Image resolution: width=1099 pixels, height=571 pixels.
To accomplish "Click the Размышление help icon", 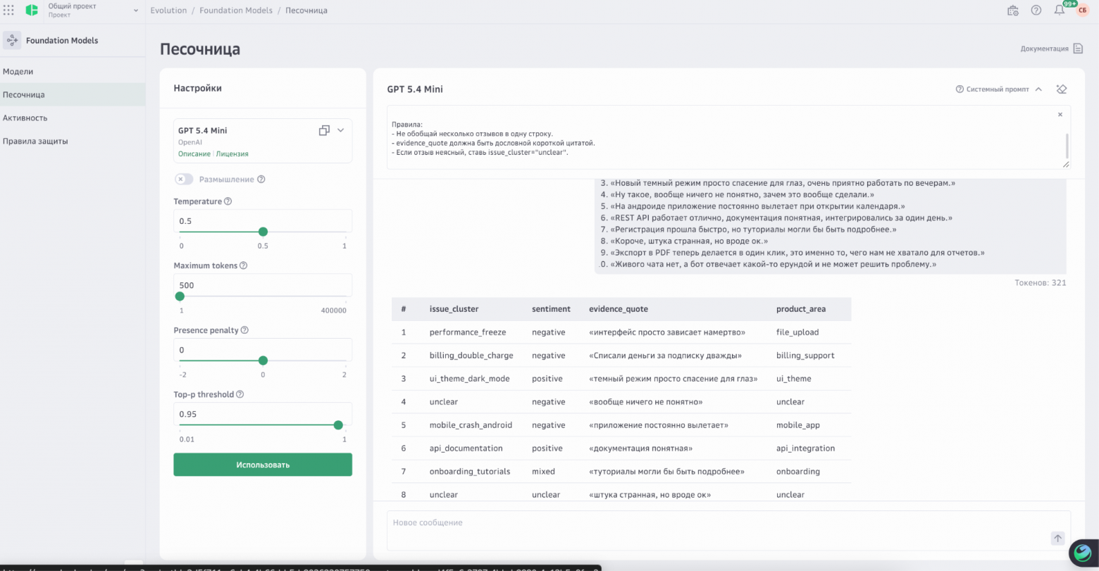I will tap(261, 179).
